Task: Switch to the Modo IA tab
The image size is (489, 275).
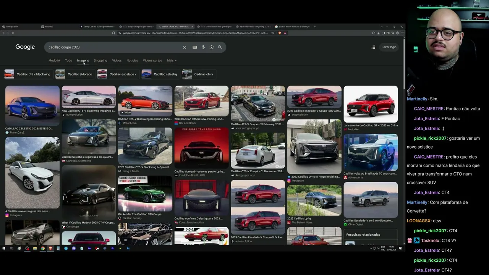Action: 54,60
